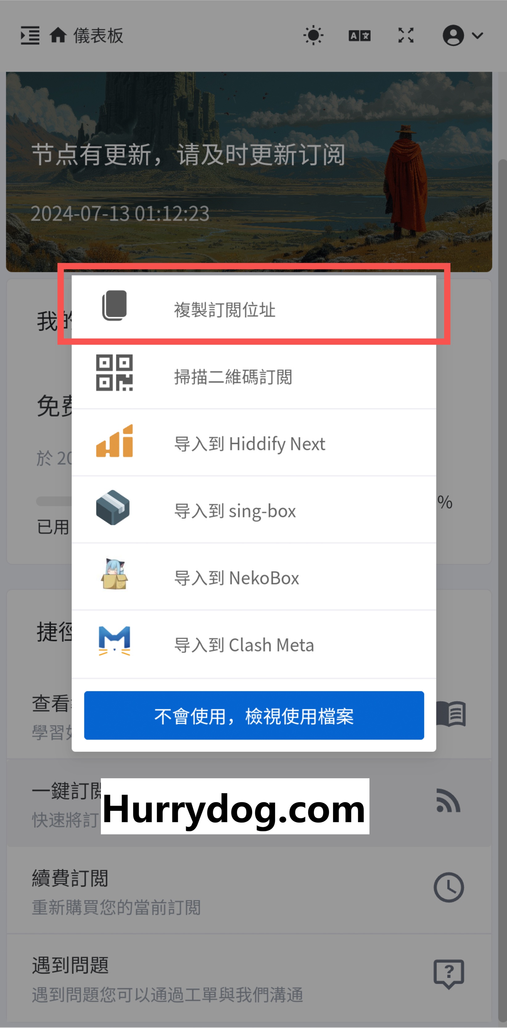The image size is (507, 1028).
Task: Select 複製訂閱位址 copy subscription option
Action: tap(254, 309)
